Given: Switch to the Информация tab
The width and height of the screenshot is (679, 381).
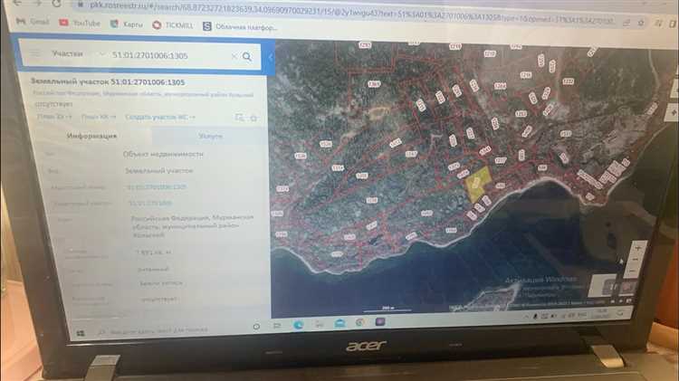Looking at the screenshot, I should pyautogui.click(x=91, y=136).
